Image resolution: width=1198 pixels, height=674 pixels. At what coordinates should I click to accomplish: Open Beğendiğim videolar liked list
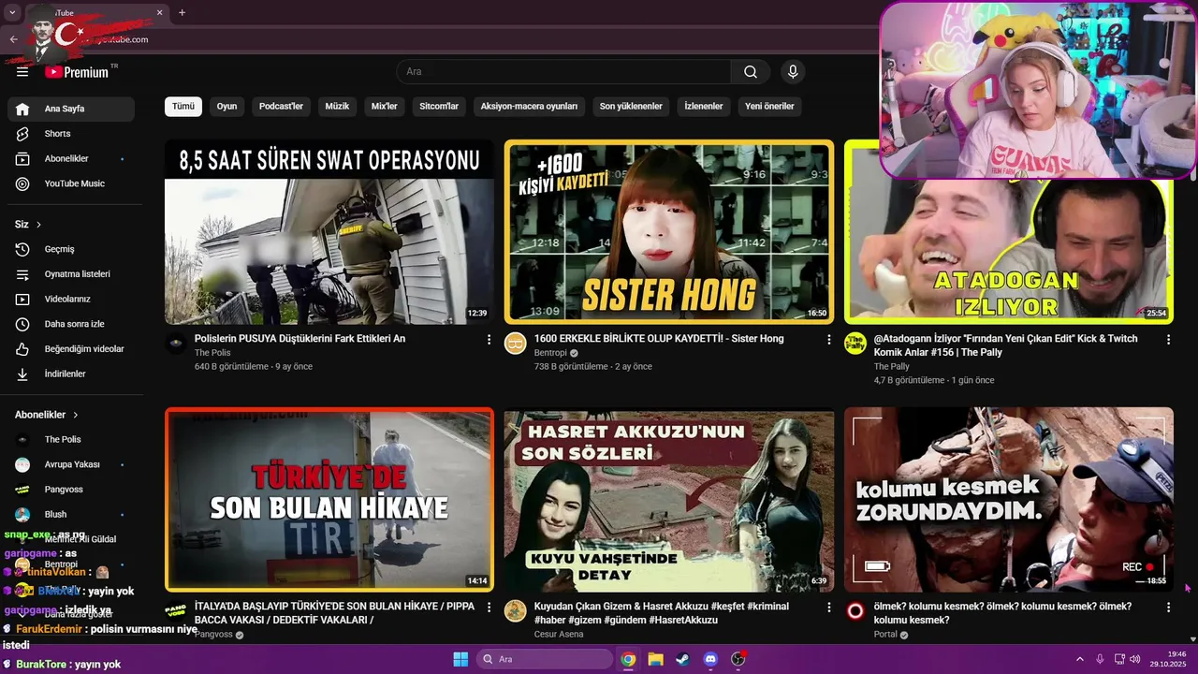(x=71, y=349)
